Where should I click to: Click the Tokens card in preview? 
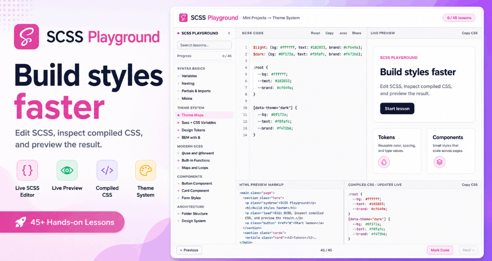pyautogui.click(x=397, y=151)
